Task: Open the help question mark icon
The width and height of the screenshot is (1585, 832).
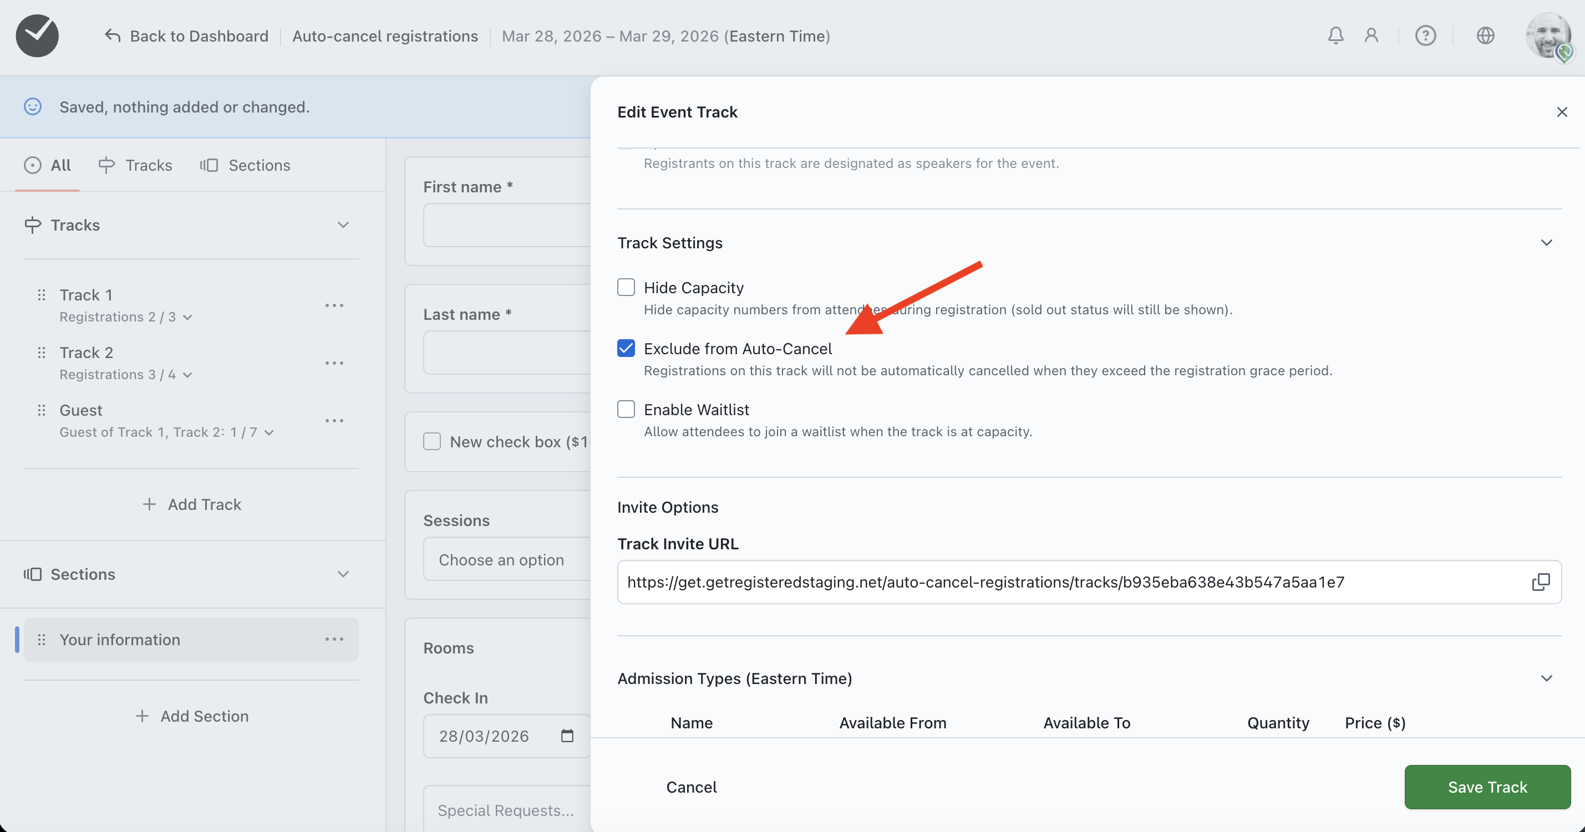Action: [x=1425, y=35]
